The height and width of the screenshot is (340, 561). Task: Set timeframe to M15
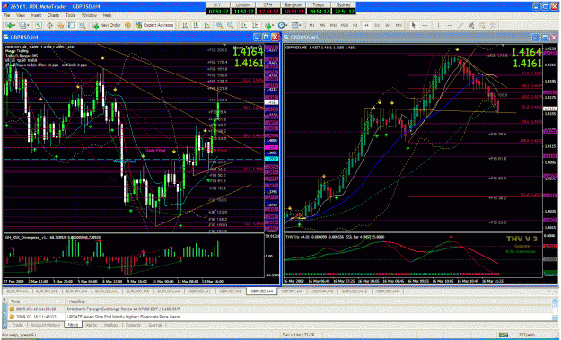pyautogui.click(x=333, y=25)
